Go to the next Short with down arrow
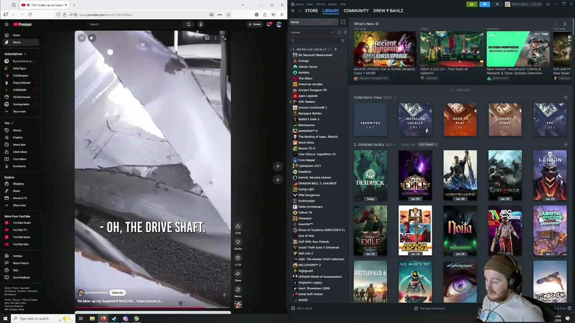Screen dimensions: 575x323 [x=278, y=179]
